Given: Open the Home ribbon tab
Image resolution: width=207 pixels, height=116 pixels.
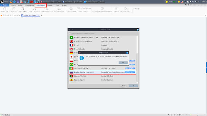Looking at the screenshot, I should point(13,5).
